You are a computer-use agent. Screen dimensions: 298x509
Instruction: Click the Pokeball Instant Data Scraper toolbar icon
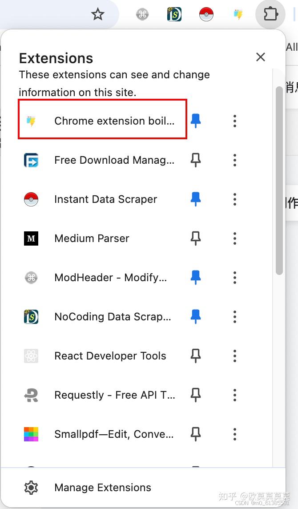206,14
